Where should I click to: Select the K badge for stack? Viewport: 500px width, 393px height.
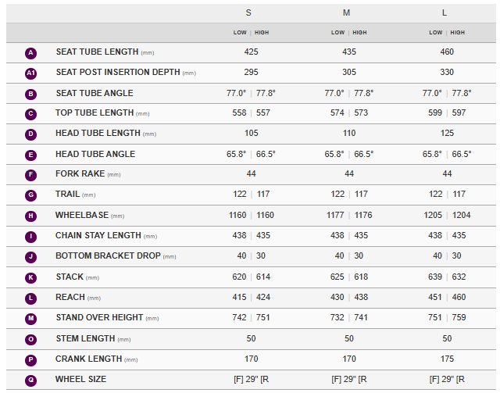tap(30, 277)
